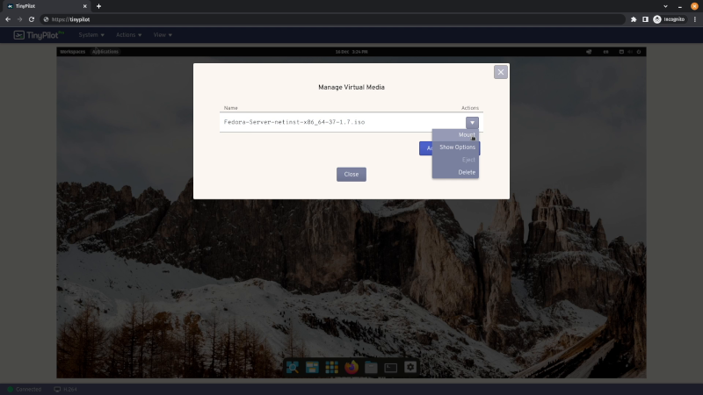Open a new browser tab with plus icon
This screenshot has width=703, height=395.
tap(98, 6)
